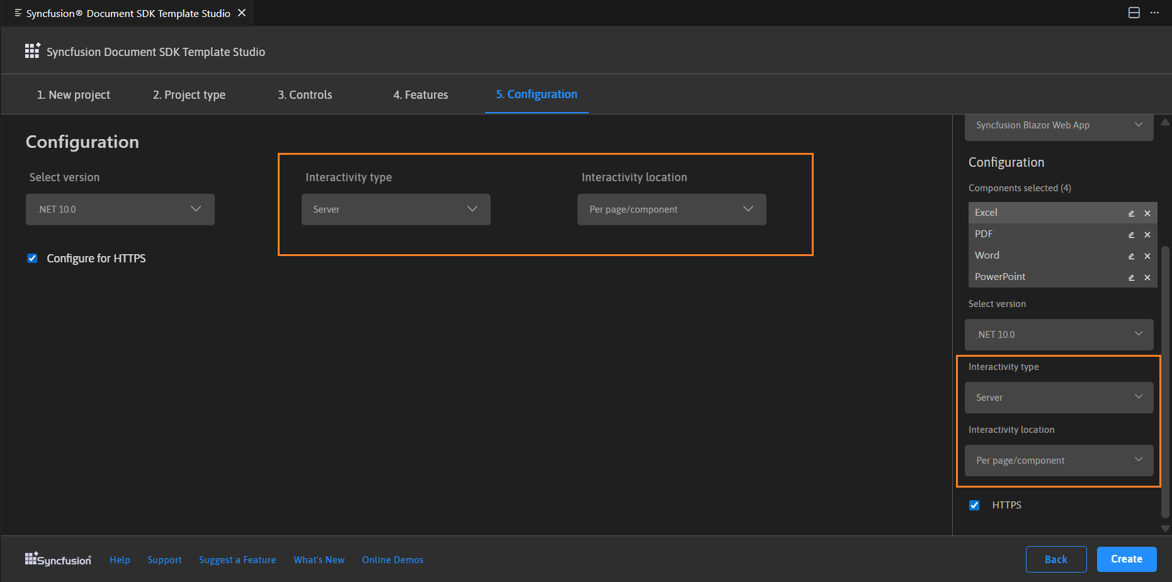Open the ellipsis menu in the top-right corner

pyautogui.click(x=1155, y=13)
